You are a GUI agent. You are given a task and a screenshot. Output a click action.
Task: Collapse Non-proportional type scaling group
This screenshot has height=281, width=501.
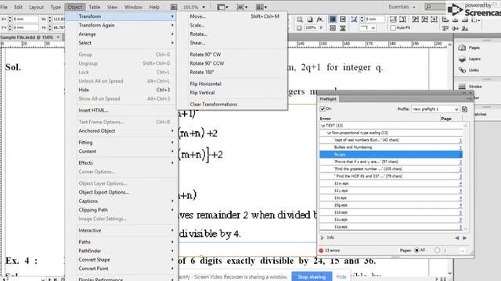point(329,133)
